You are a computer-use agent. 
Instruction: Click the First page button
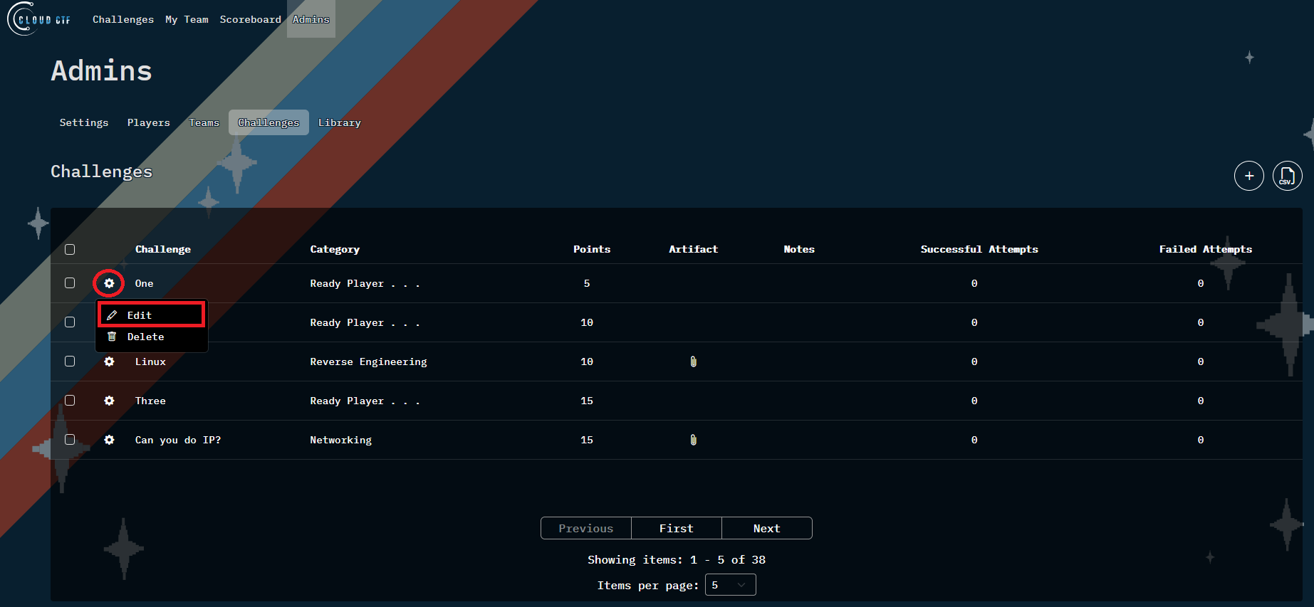point(677,528)
